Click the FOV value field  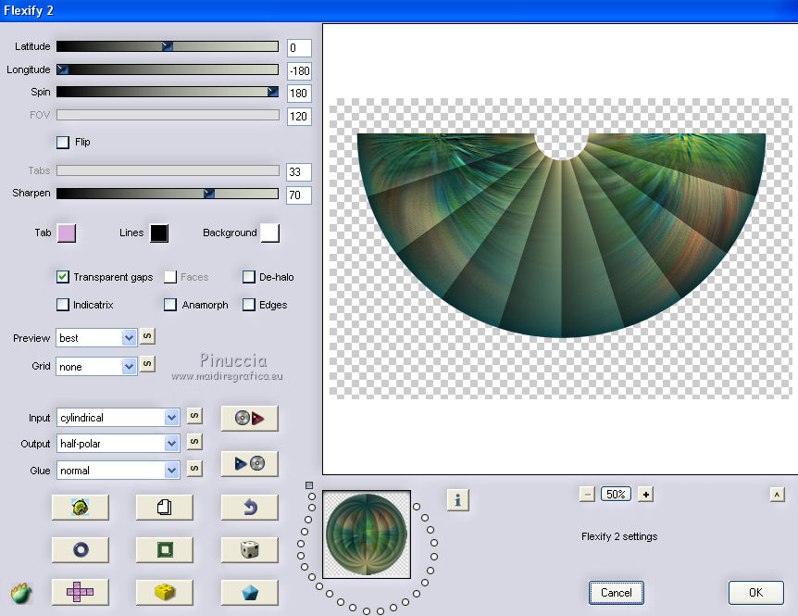(x=299, y=117)
